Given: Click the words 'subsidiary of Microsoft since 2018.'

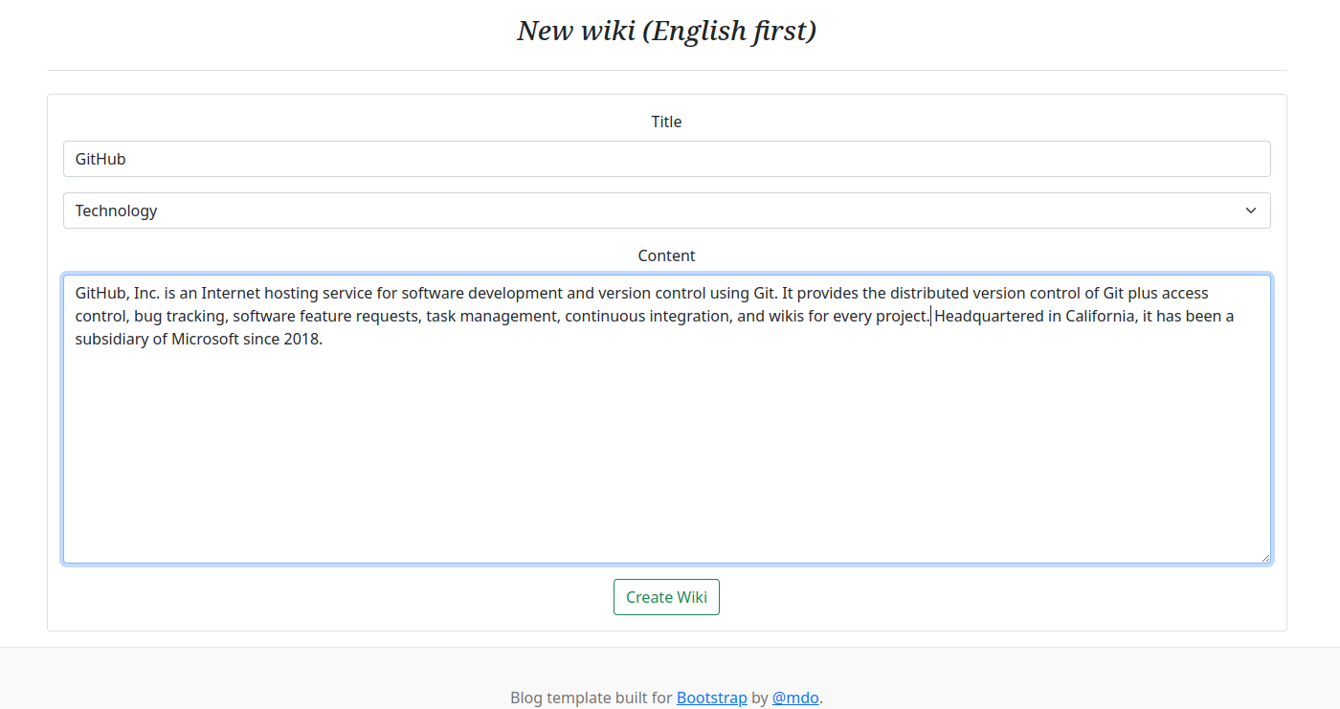Looking at the screenshot, I should [199, 339].
